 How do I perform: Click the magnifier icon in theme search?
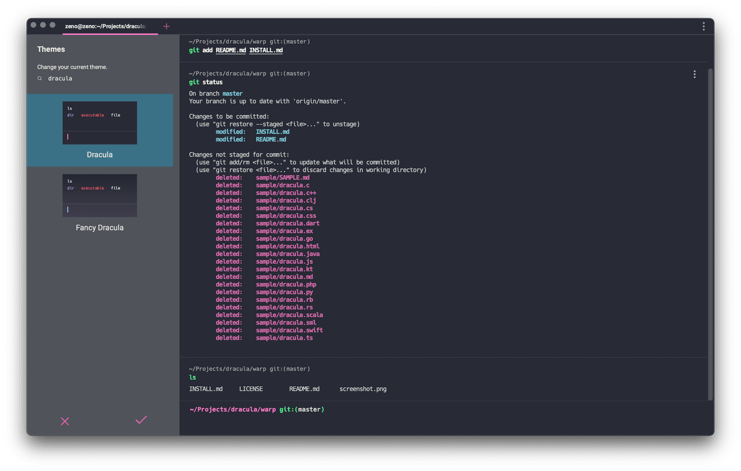point(40,79)
